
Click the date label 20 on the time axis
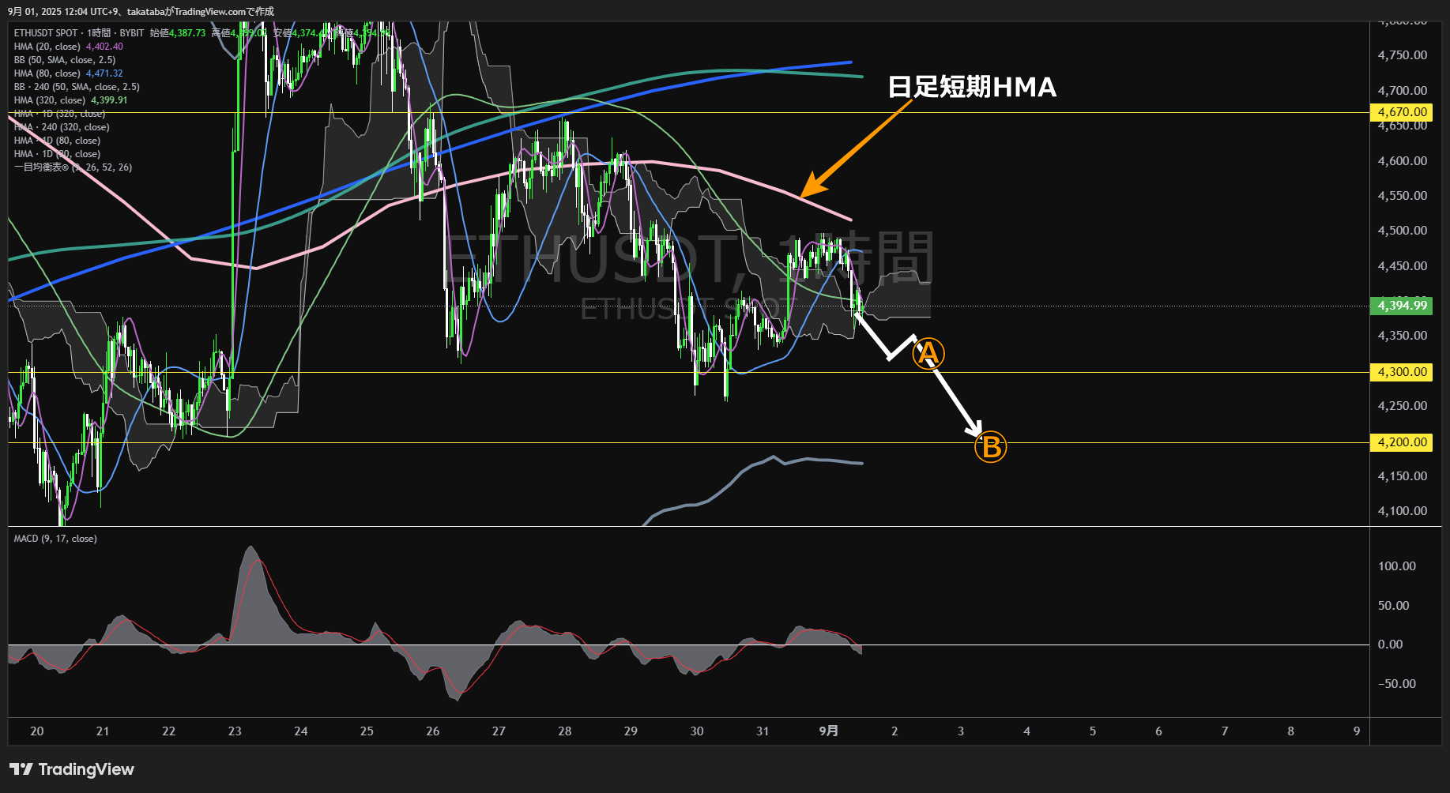tap(37, 731)
